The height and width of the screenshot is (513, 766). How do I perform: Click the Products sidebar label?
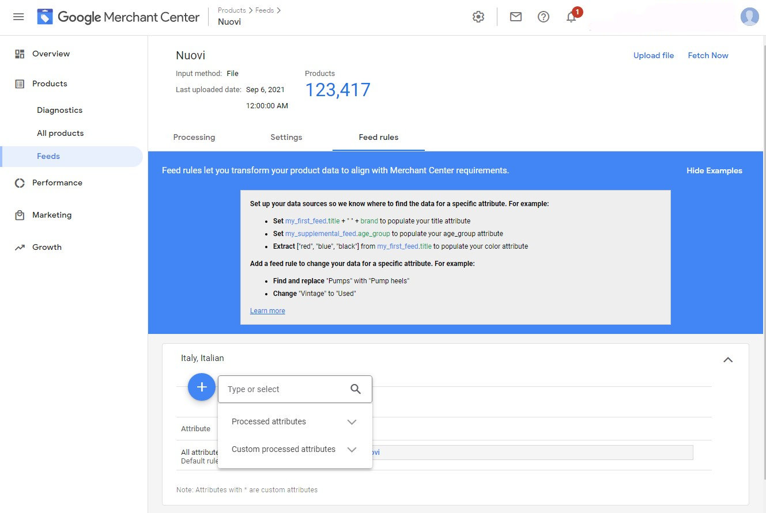click(50, 83)
